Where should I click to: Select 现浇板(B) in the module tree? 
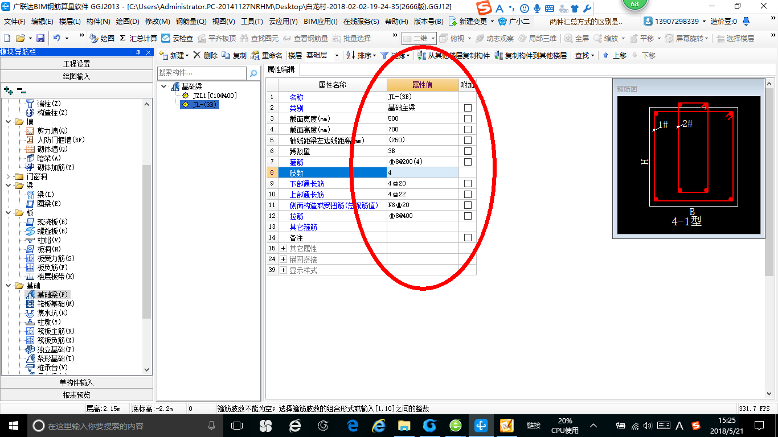[x=52, y=222]
